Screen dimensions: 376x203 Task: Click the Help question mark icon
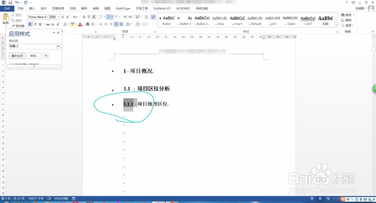coord(347,2)
